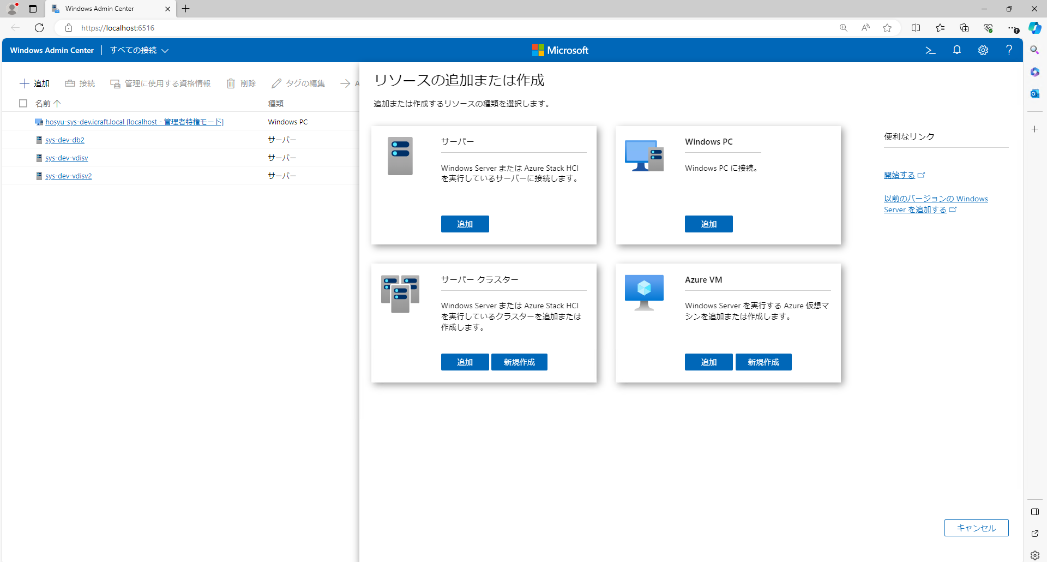Open the Outlook sidebar icon
Viewport: 1047px width, 562px height.
[x=1034, y=94]
